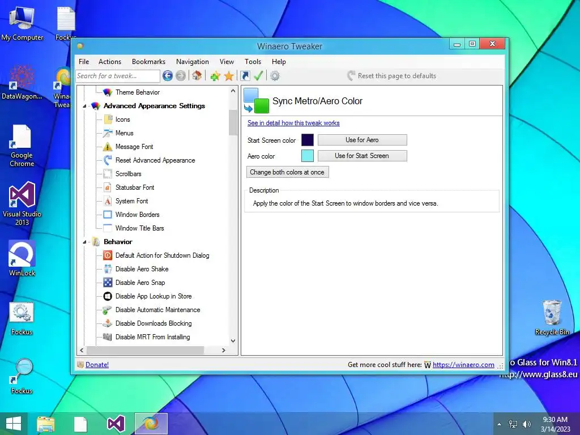Click the tree's vertical scrollbar up arrow
580x435 pixels.
tap(233, 91)
